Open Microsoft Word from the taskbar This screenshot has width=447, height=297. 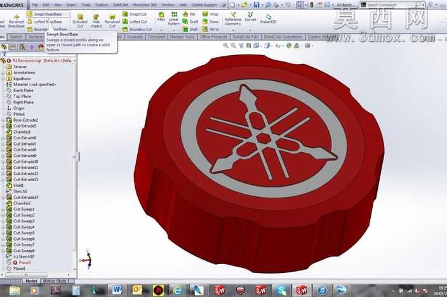coord(117,290)
